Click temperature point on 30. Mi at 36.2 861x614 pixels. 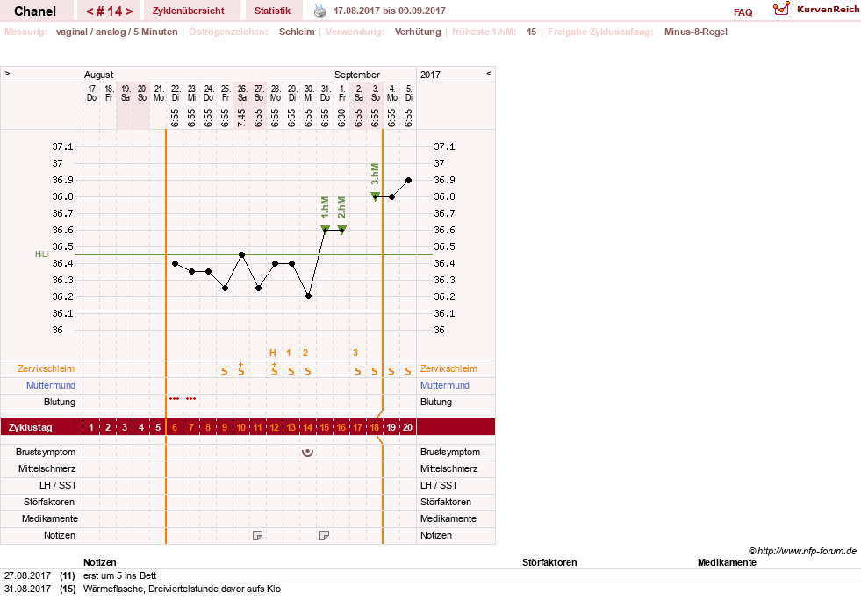click(309, 296)
